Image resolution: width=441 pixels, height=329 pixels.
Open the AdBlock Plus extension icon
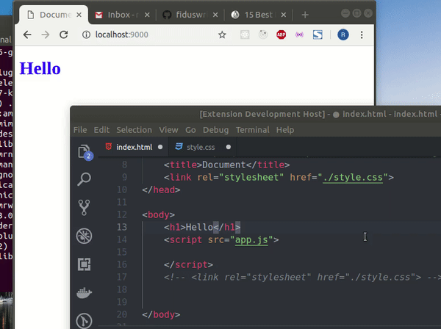tap(282, 35)
